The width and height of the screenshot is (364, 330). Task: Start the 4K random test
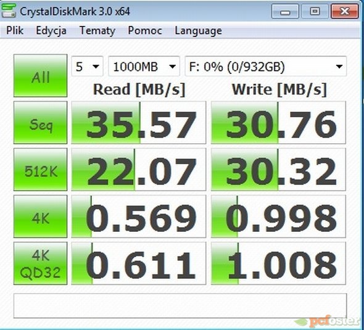pyautogui.click(x=40, y=217)
